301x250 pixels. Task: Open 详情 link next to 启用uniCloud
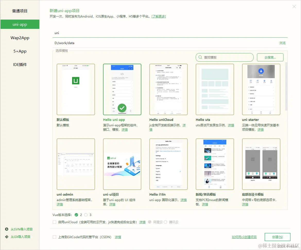[142, 222]
